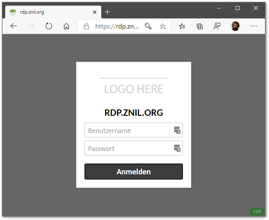Go back to the previous page
The image size is (269, 220).
14,26
